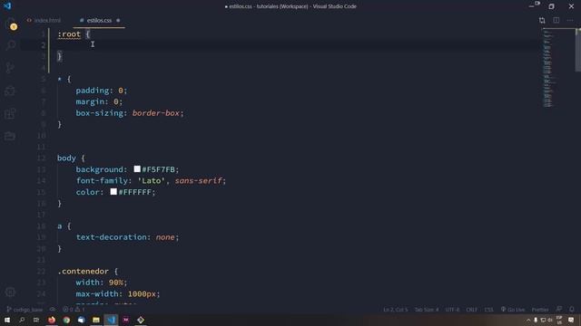
Task: Open Windows taskbar search
Action: [22, 320]
